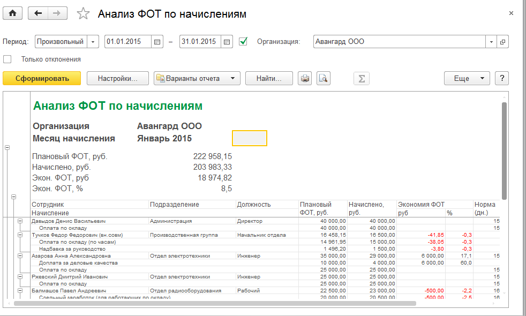Screen dimensions: 526x316
Task: Collapse the report header group
Action: pos(7,148)
